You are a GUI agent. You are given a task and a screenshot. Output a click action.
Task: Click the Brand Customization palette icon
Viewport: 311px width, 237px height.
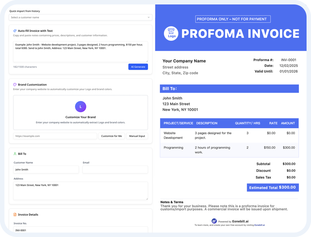point(15,84)
